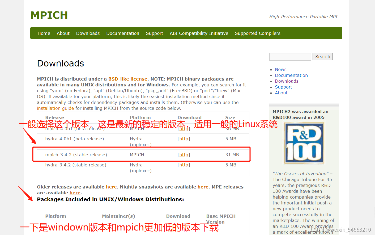Open nightly snapshots 'here' link
The width and height of the screenshot is (375, 235).
click(203, 187)
